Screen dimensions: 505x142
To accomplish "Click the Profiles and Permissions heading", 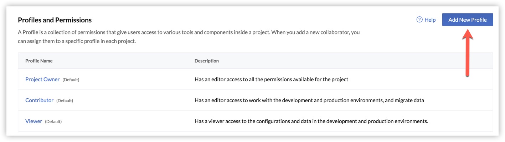I will (x=55, y=20).
